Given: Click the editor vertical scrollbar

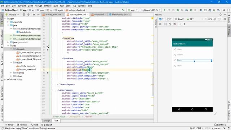Looking at the screenshot, I should pos(152,84).
